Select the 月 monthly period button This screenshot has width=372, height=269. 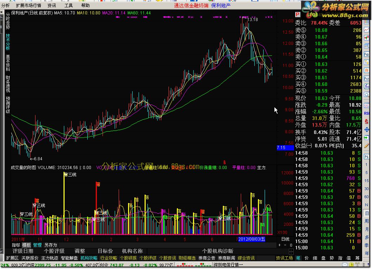pyautogui.click(x=366, y=229)
